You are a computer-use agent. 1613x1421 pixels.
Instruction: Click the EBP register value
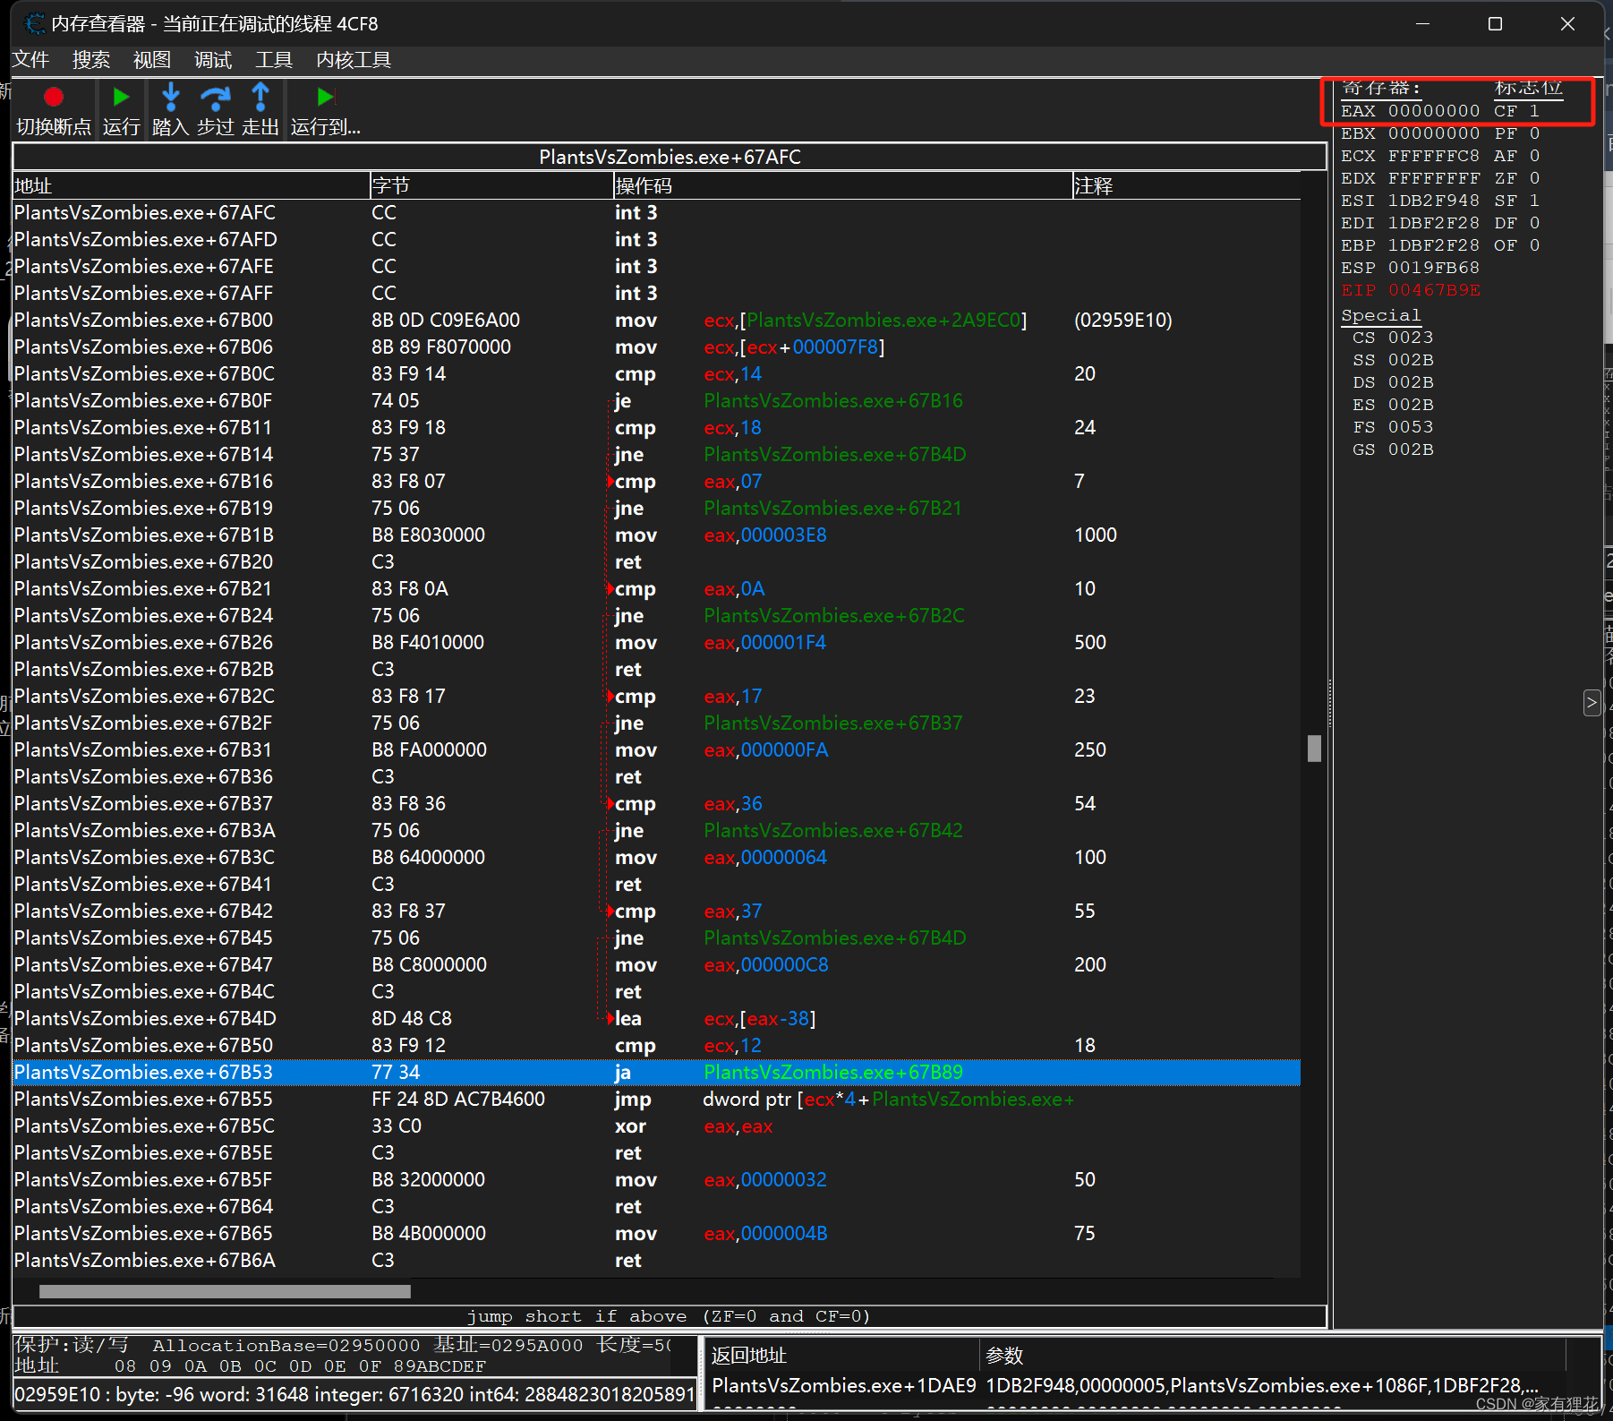(1434, 245)
